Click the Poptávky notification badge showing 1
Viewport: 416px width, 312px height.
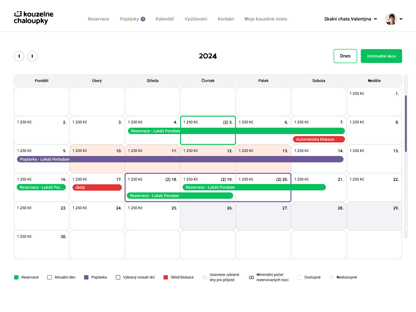coord(143,19)
